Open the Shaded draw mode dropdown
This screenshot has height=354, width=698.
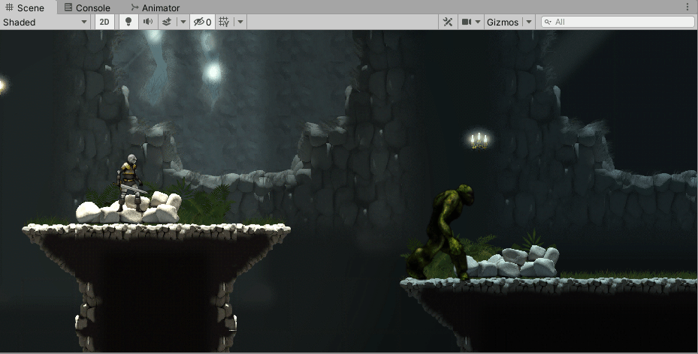pyautogui.click(x=45, y=22)
